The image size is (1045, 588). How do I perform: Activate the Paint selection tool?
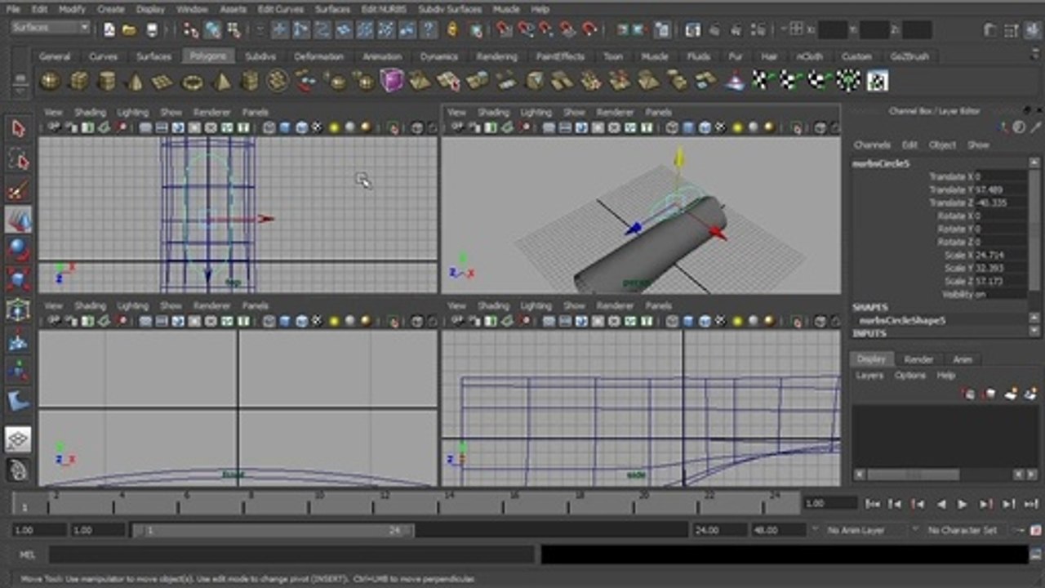[18, 190]
